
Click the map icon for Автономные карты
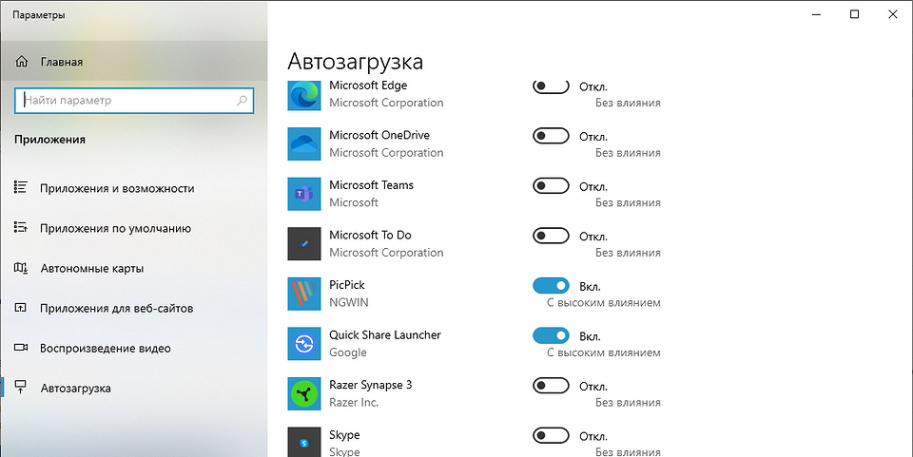[x=20, y=268]
